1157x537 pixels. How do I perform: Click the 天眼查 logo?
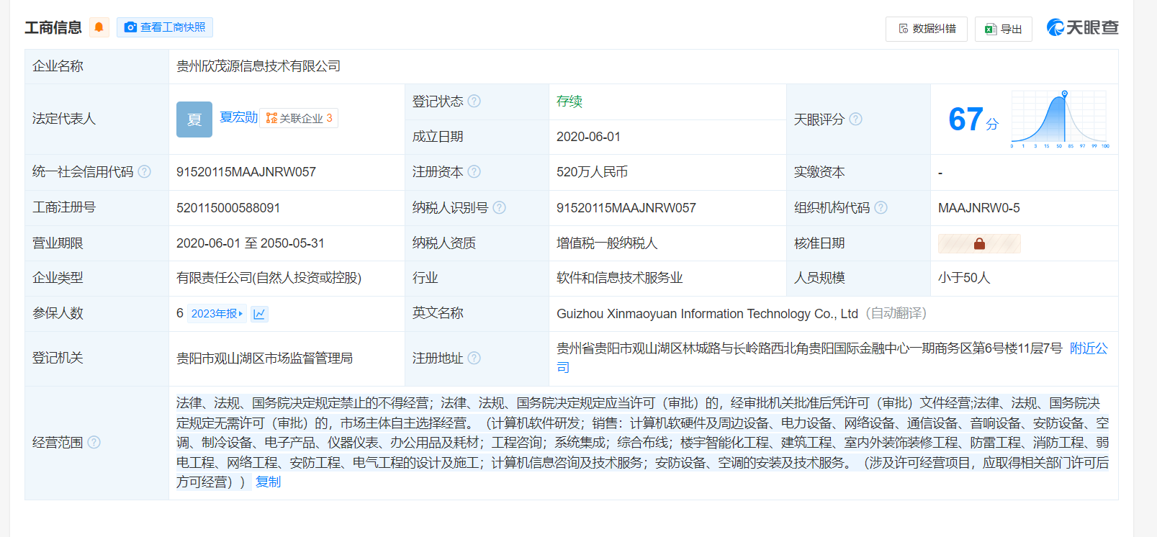[1082, 27]
